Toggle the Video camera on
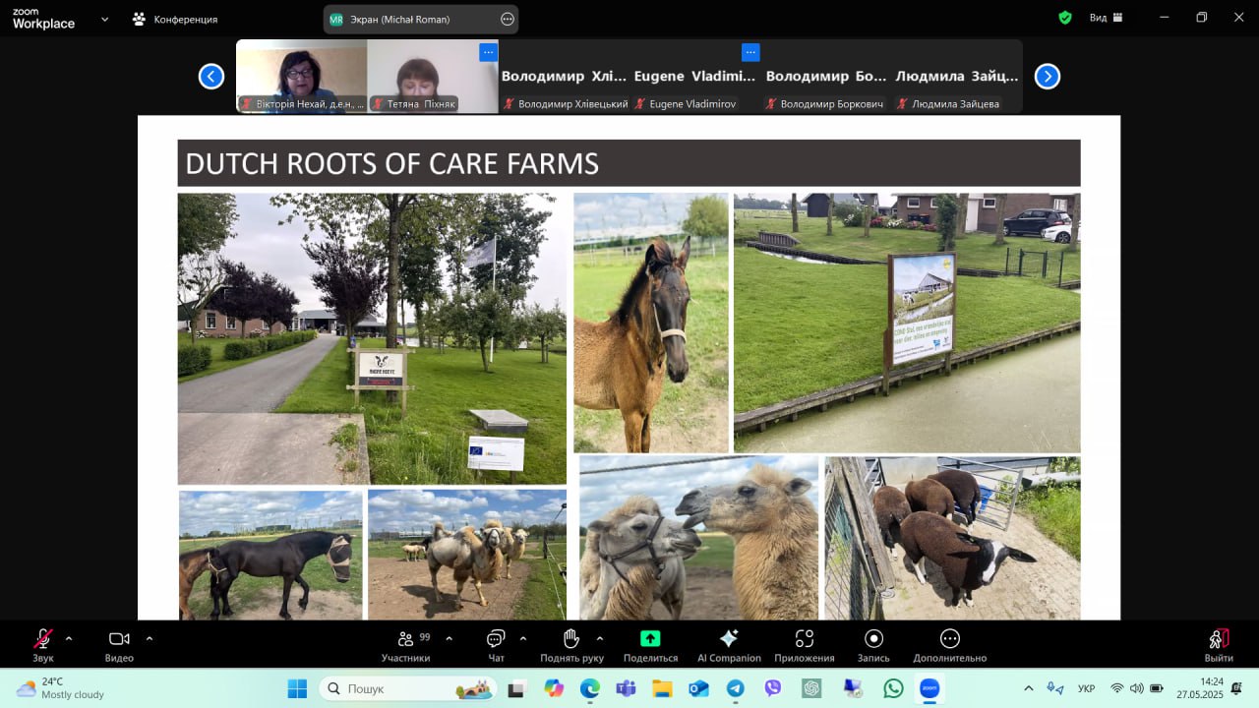1259x708 pixels. pyautogui.click(x=119, y=639)
